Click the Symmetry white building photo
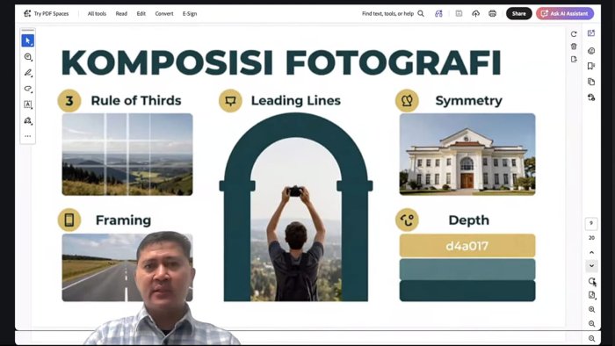Image resolution: width=615 pixels, height=346 pixels. pos(467,155)
